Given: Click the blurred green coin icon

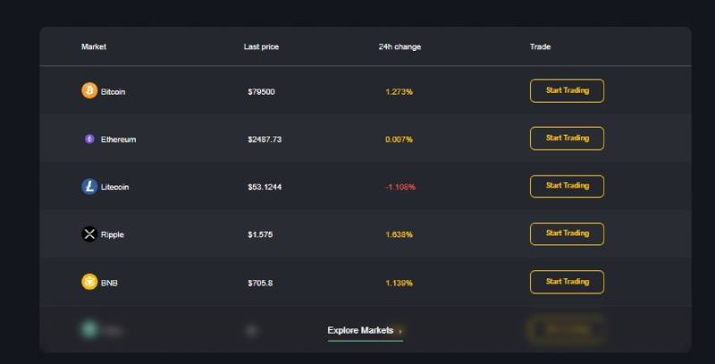Looking at the screenshot, I should click(x=89, y=329).
